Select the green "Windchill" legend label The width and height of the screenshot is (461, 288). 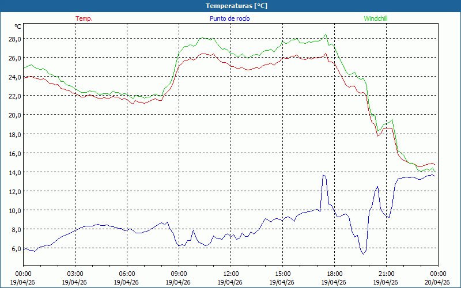point(376,18)
